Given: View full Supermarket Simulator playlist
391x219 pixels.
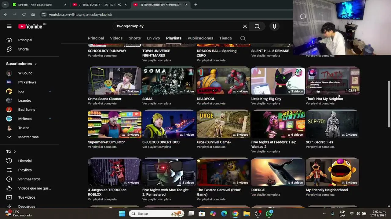Looking at the screenshot, I should (102, 147).
